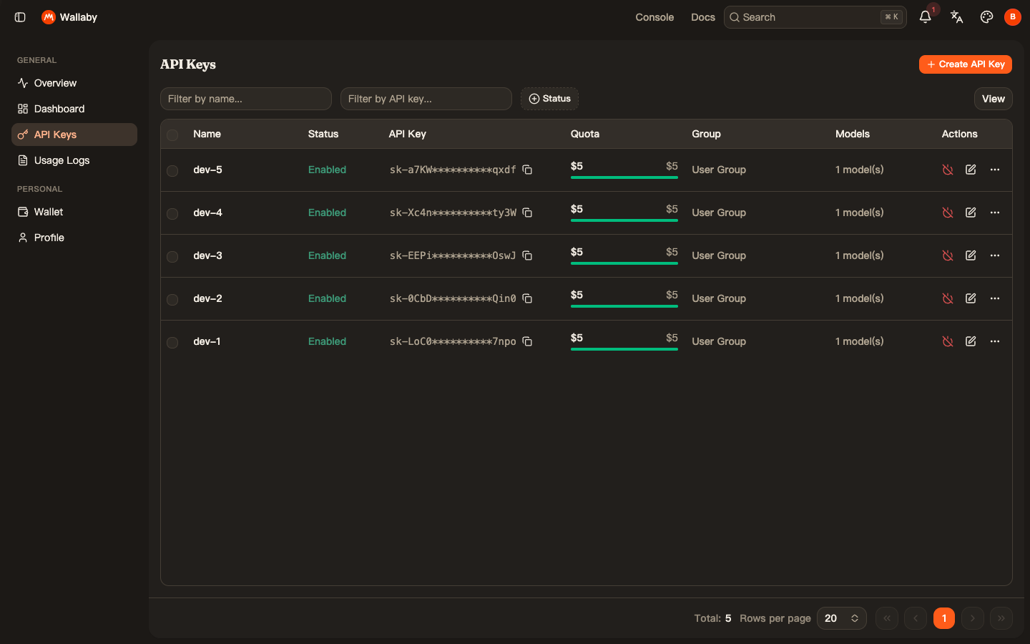Disable the dev-2 key via red icon
This screenshot has width=1030, height=644.
pyautogui.click(x=948, y=298)
